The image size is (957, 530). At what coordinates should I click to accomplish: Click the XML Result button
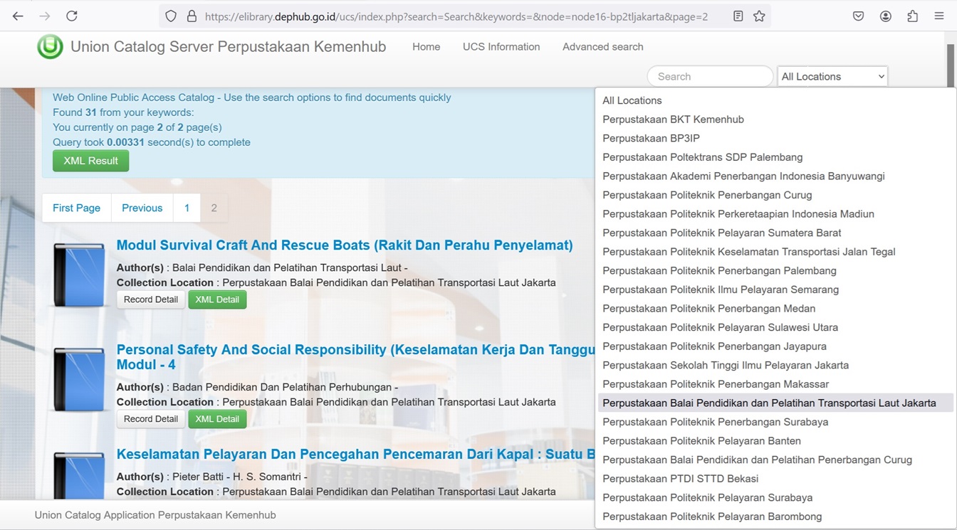pos(90,161)
